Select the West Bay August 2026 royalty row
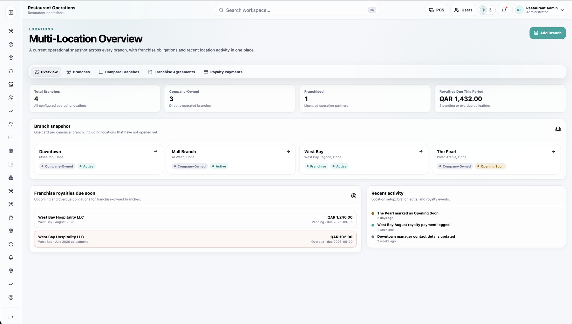 click(195, 220)
